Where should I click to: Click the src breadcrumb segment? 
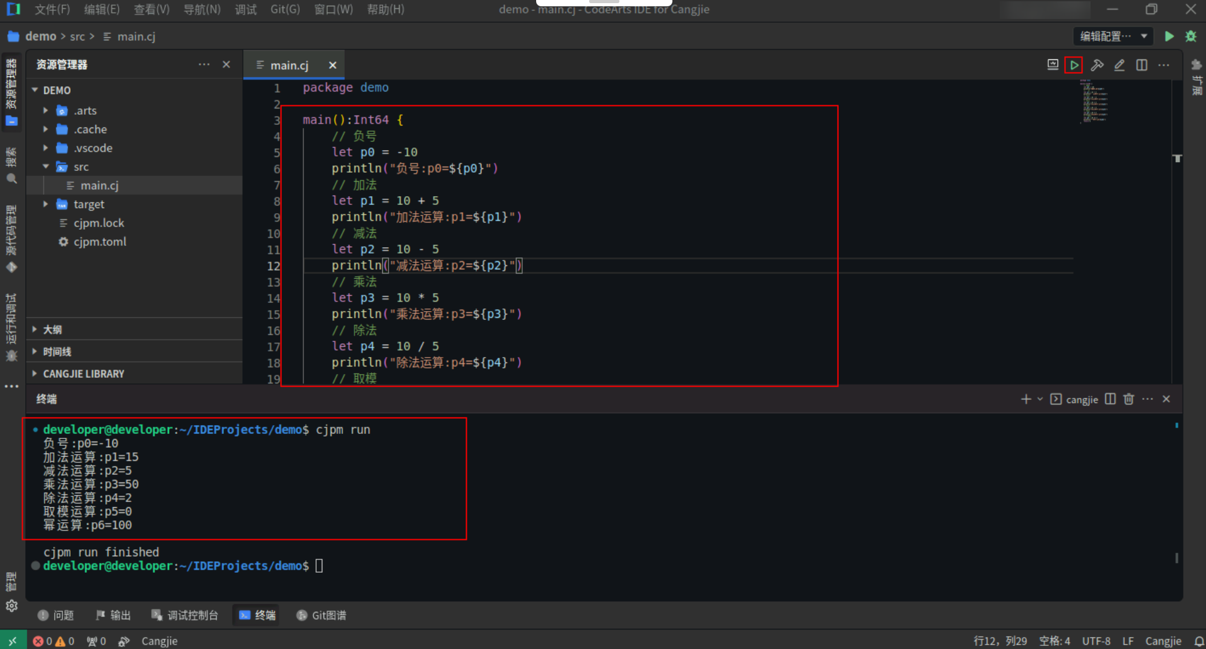77,37
